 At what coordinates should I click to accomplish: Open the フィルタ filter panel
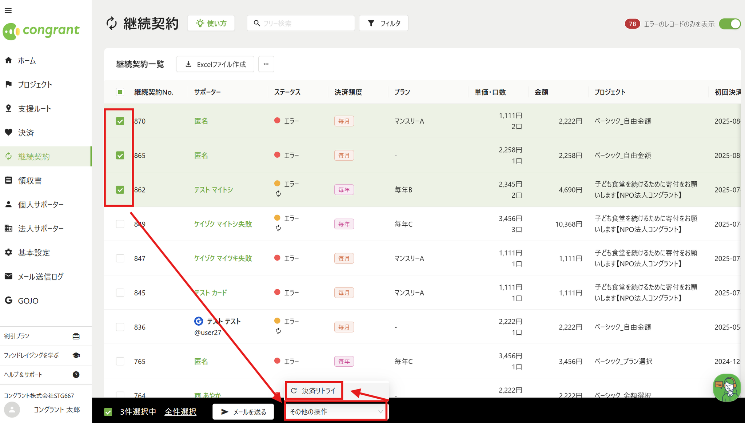pyautogui.click(x=383, y=23)
